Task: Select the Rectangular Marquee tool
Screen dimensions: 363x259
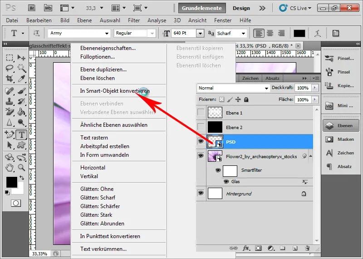Action: tap(10, 57)
